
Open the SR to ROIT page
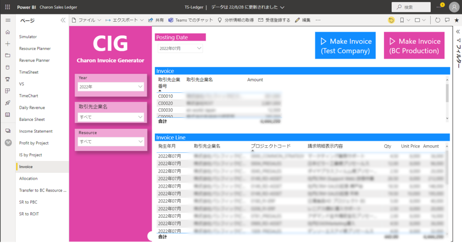click(x=29, y=214)
